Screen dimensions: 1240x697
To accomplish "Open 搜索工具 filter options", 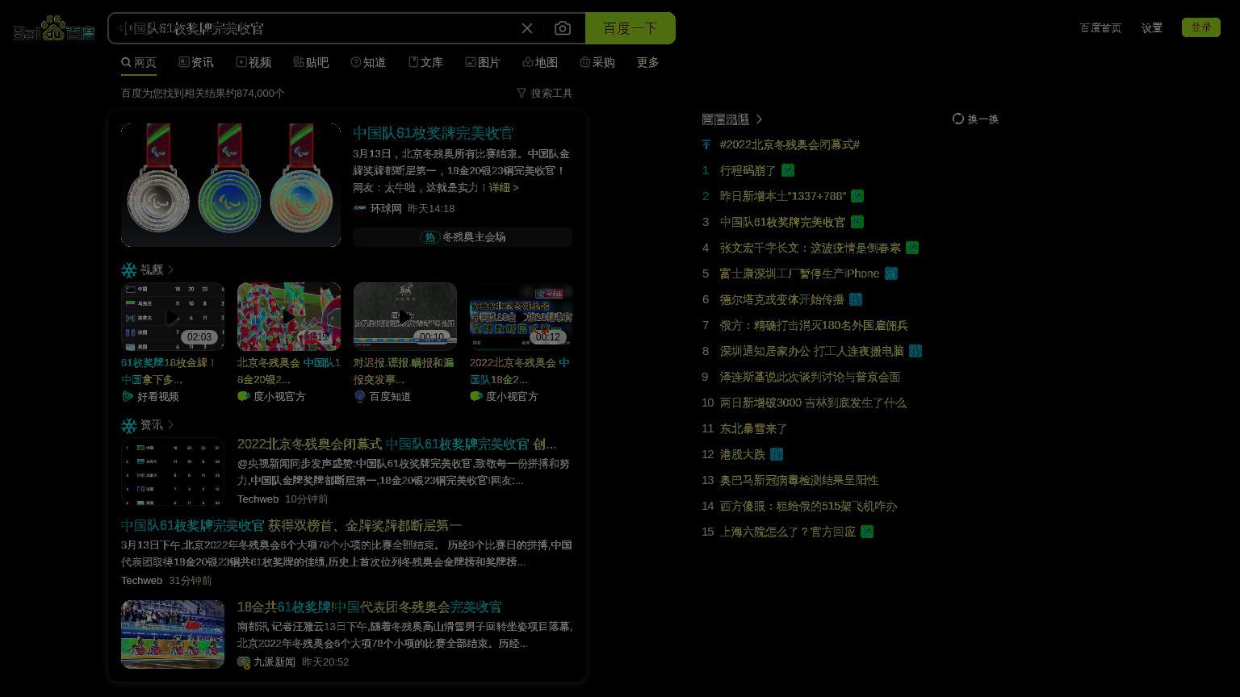I will (545, 93).
